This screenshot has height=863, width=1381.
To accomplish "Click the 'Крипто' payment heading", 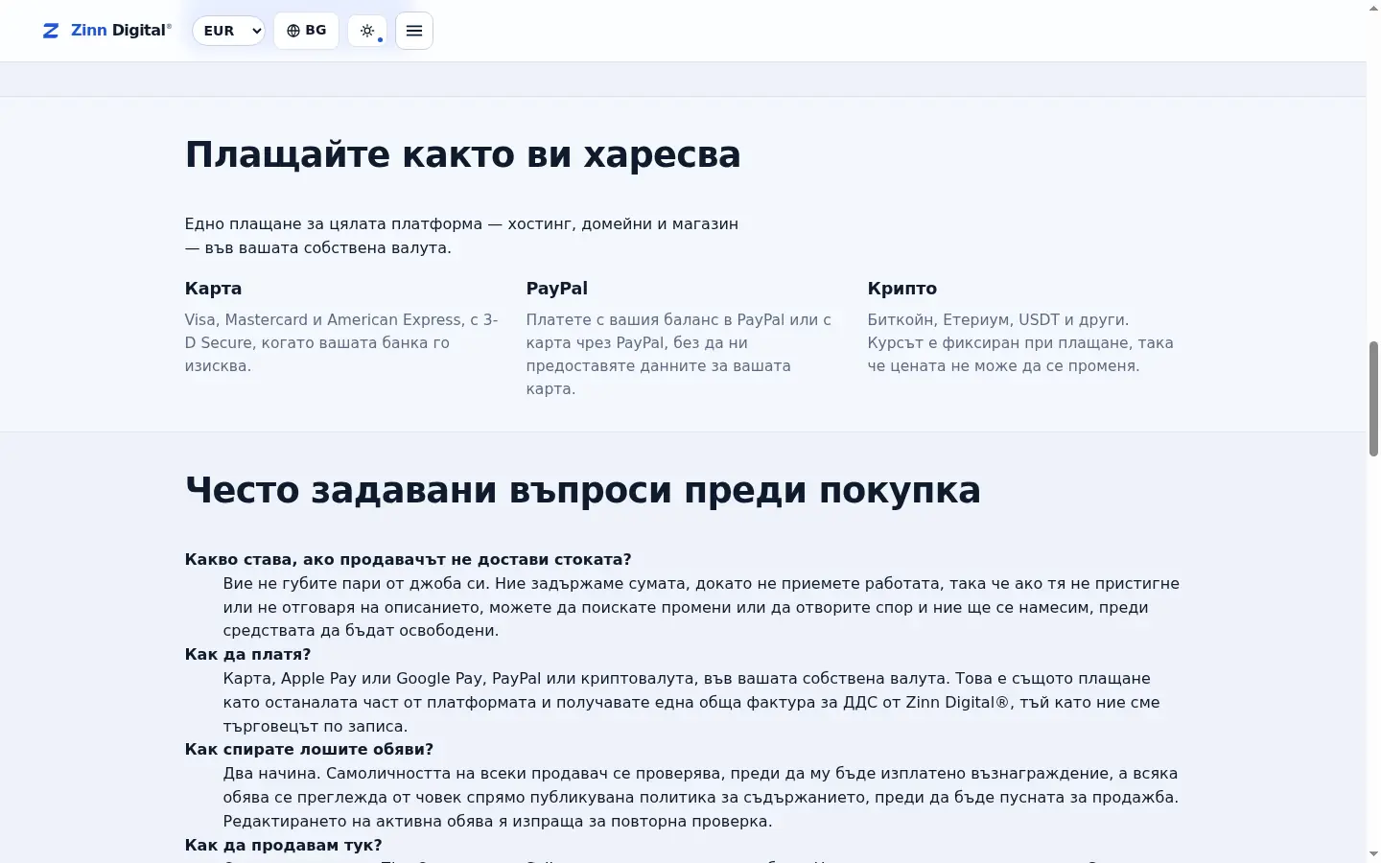I will point(901,289).
